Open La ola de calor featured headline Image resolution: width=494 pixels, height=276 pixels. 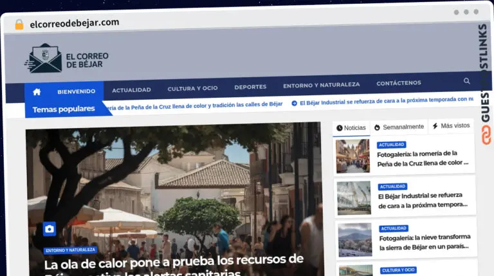pos(174,266)
